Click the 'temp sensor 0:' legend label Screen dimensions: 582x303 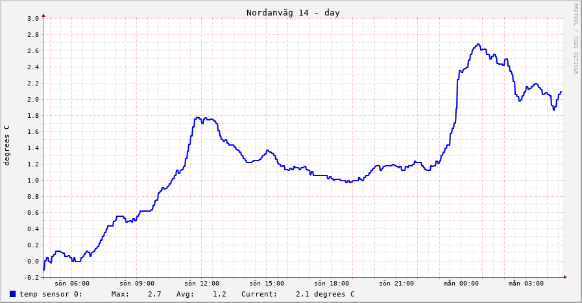[x=51, y=294]
